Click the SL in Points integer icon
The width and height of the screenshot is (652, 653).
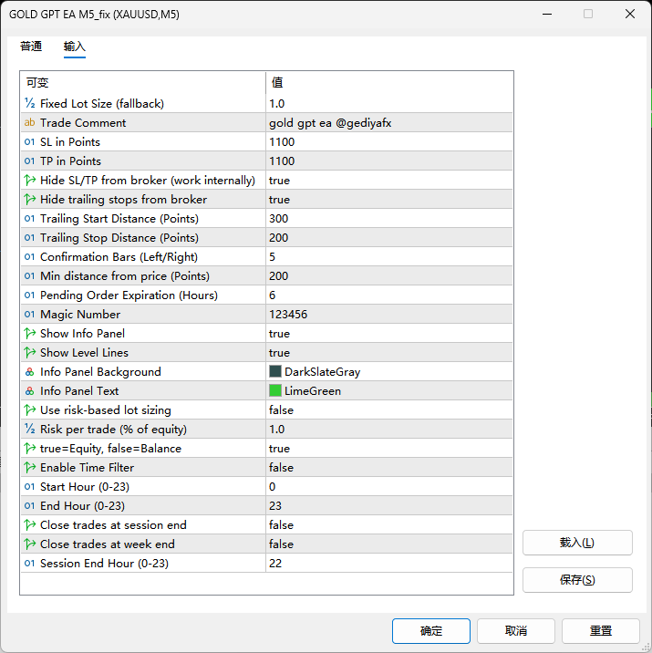click(x=30, y=141)
